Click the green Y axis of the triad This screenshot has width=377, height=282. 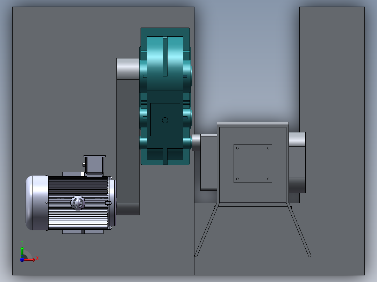click(22, 252)
